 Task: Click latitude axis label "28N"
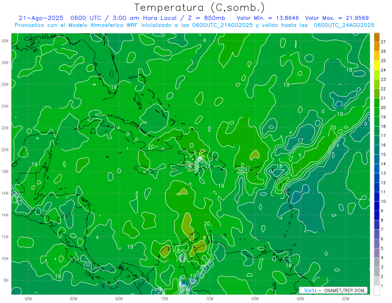click(x=5, y=62)
